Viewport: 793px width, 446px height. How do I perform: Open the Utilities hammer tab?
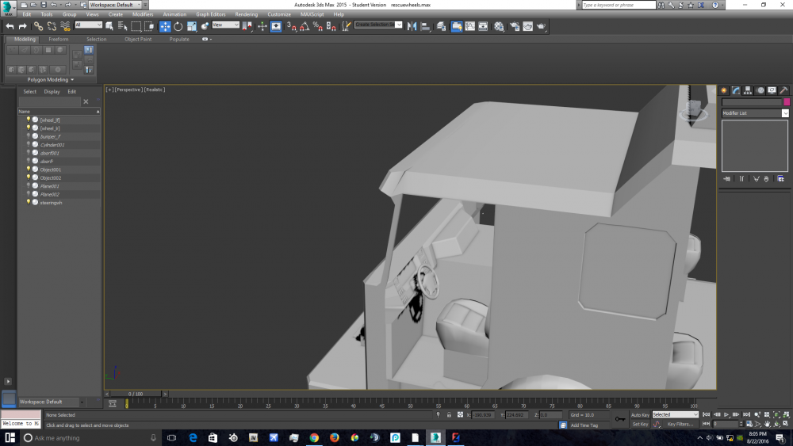[783, 90]
